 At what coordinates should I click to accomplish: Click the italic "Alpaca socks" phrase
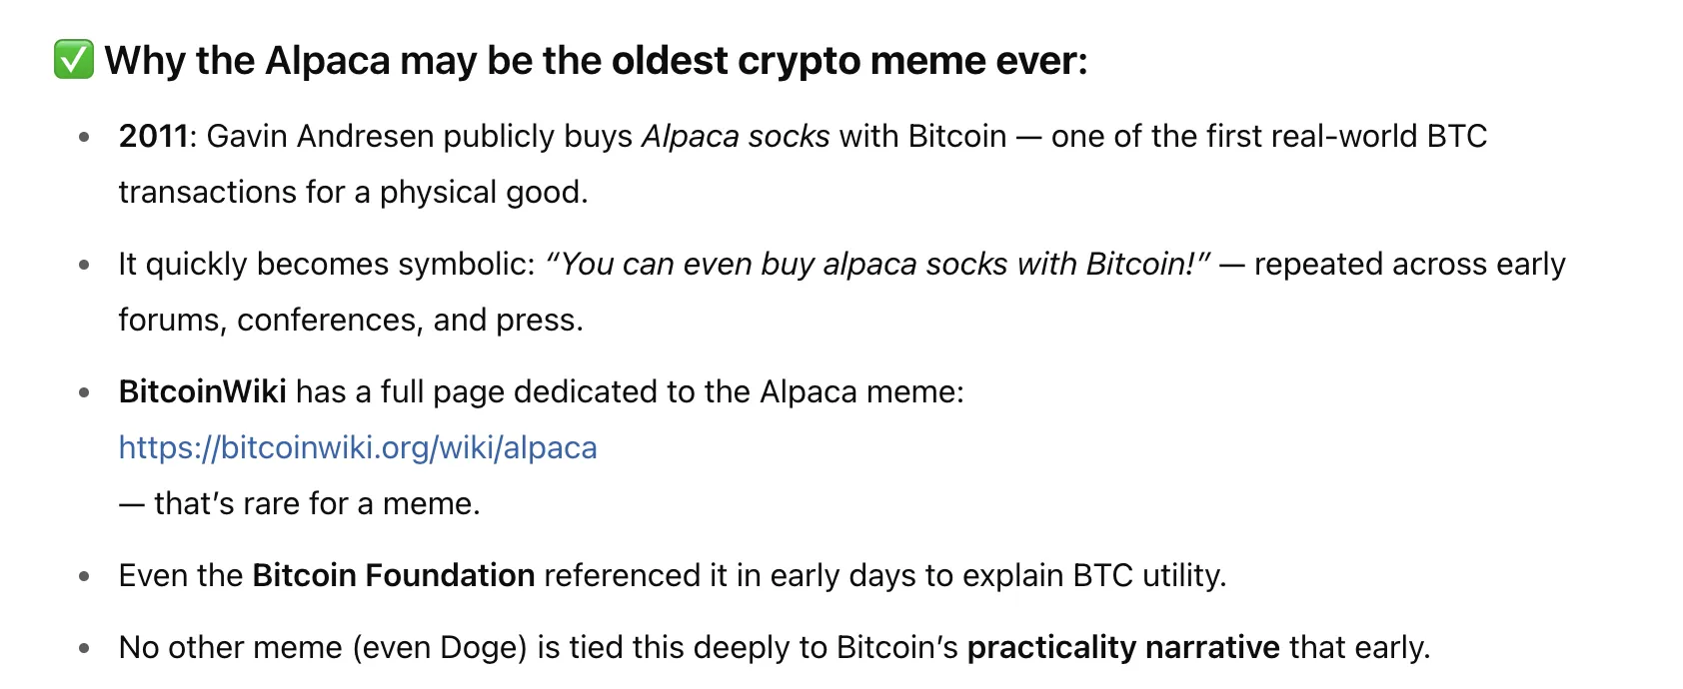(736, 136)
